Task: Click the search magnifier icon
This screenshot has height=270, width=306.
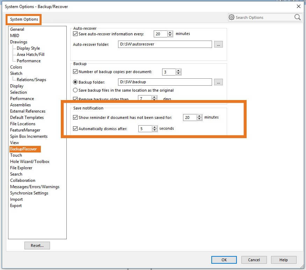Action: (297, 17)
